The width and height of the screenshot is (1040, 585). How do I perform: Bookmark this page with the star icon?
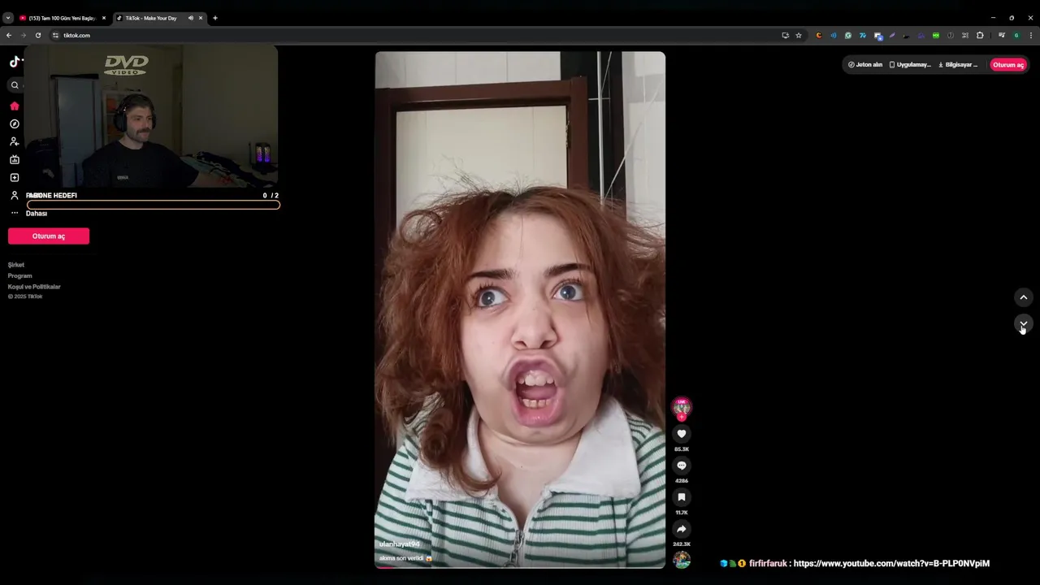799,36
